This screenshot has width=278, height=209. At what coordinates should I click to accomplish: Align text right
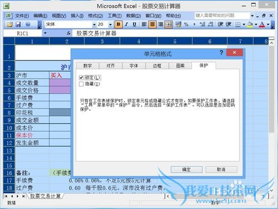click(161, 24)
